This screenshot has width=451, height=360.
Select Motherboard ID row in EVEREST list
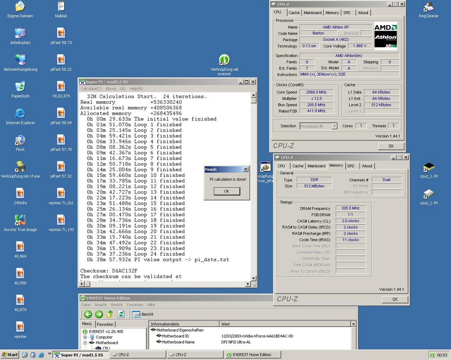point(250,336)
